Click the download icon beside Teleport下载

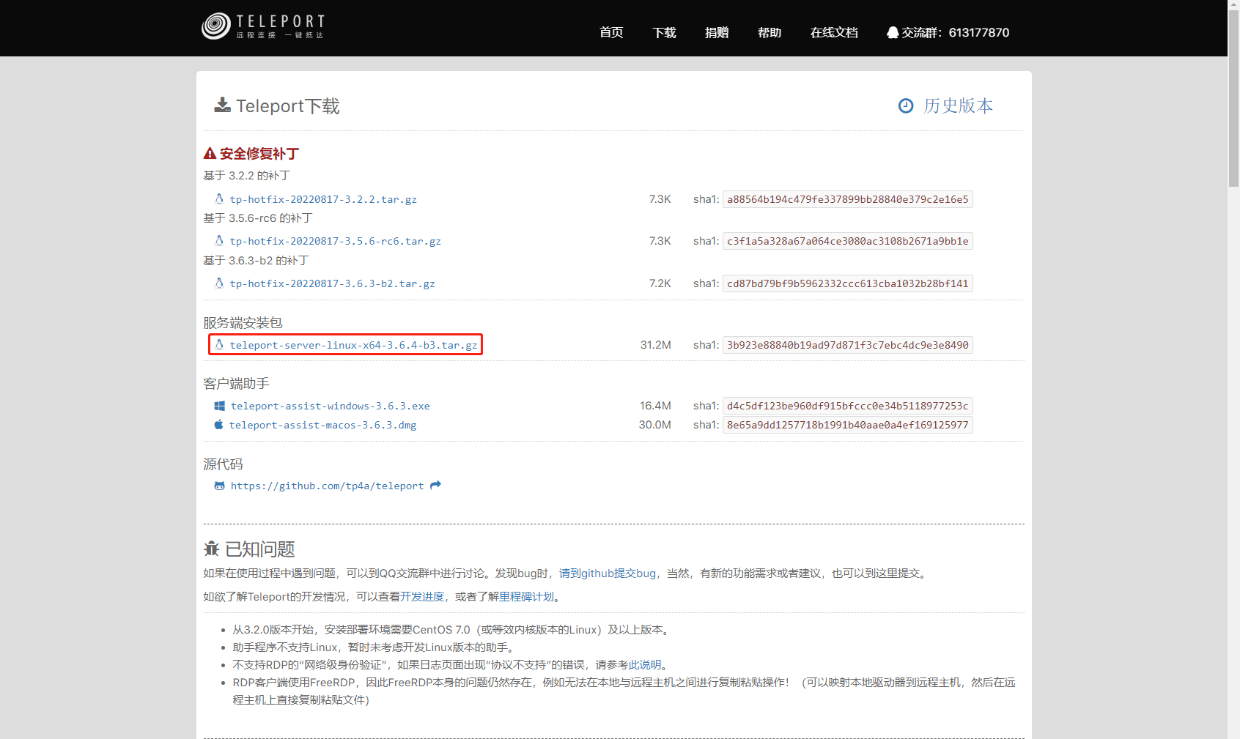(222, 105)
